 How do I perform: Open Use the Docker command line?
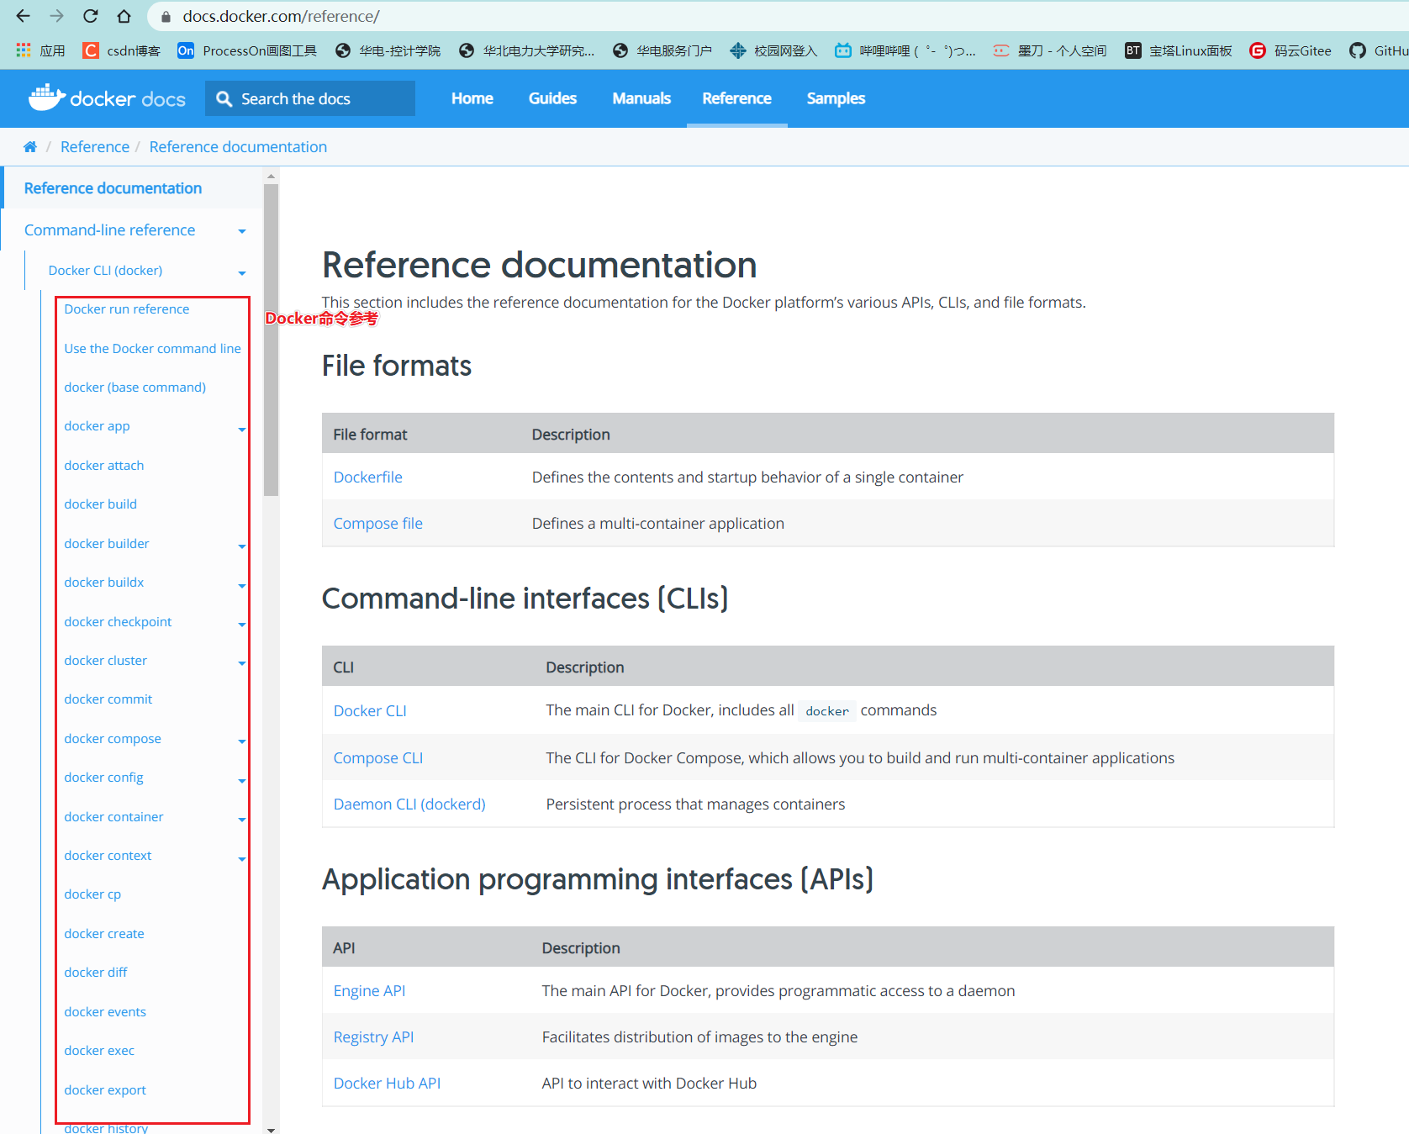click(152, 348)
